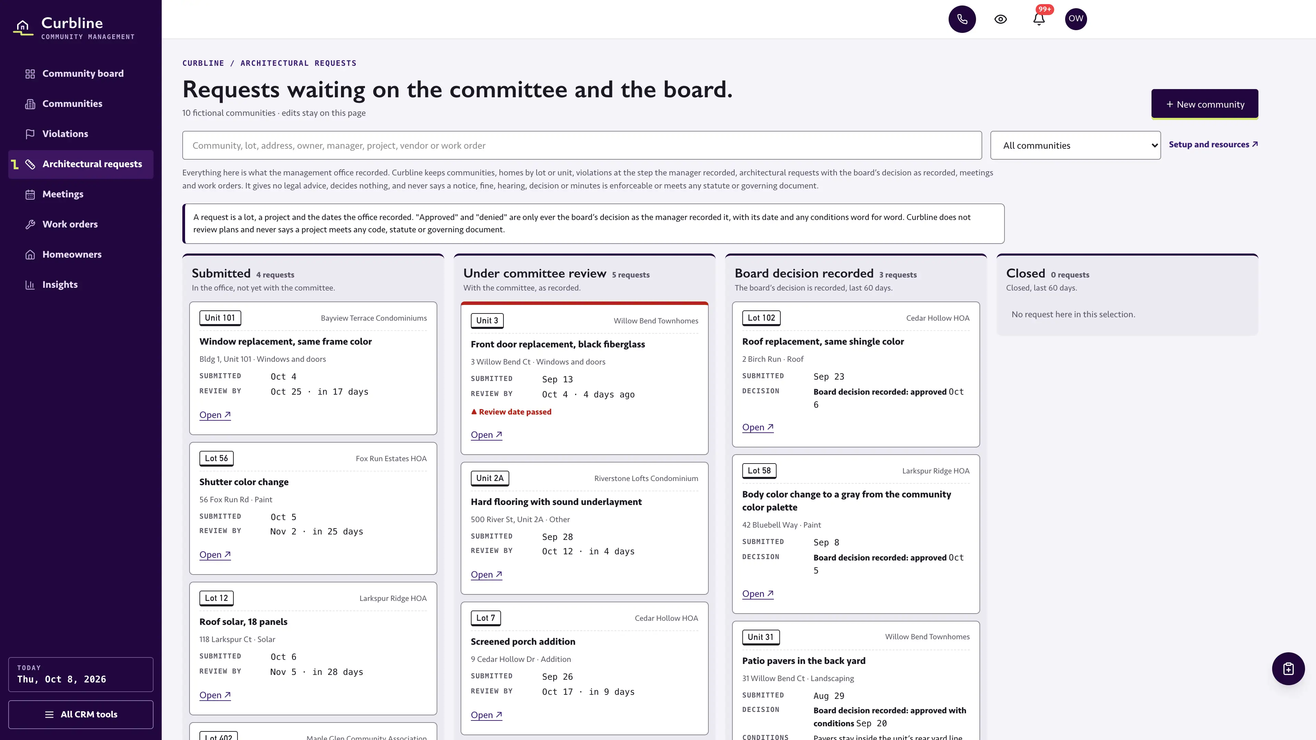Click the Lot 56 tag

pyautogui.click(x=216, y=458)
